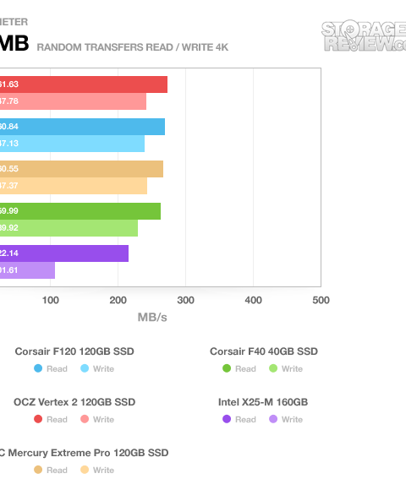Click the Write label under Corsair F120
The image size is (406, 490).
103,368
